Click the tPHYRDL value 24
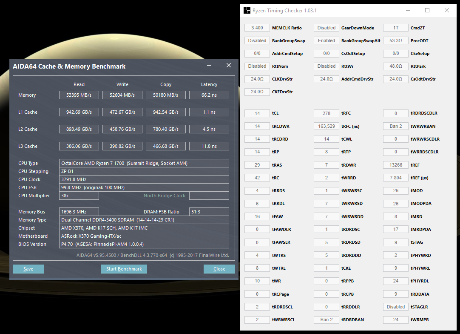The width and height of the screenshot is (460, 334). pos(396,281)
